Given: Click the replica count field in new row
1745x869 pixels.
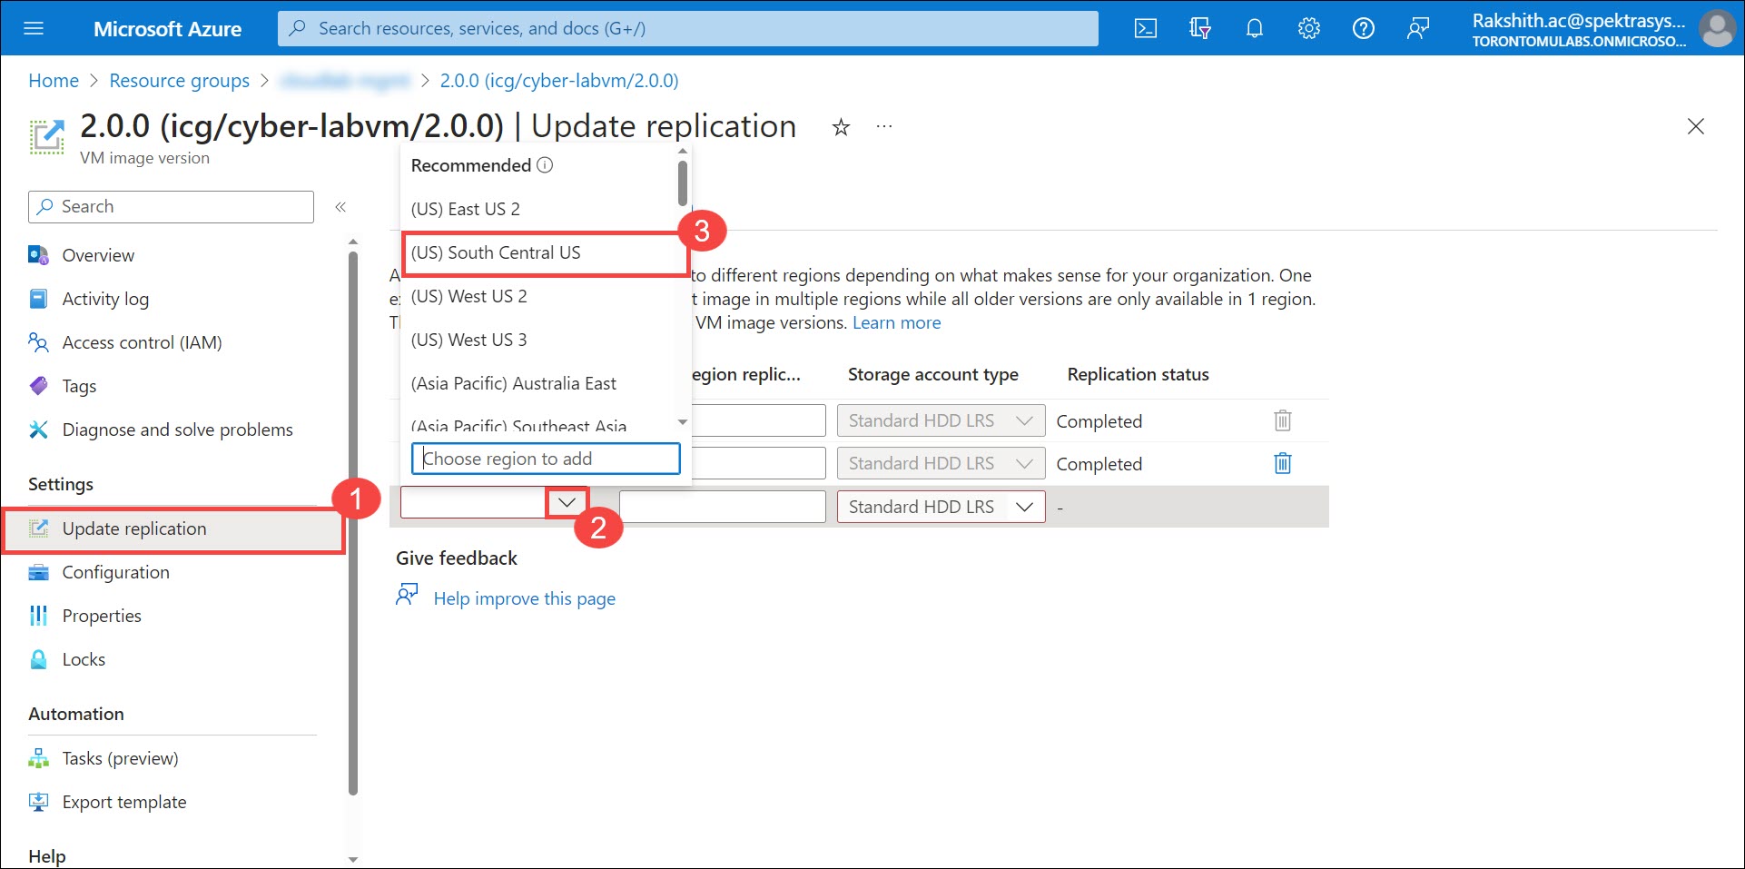Looking at the screenshot, I should [x=723, y=507].
